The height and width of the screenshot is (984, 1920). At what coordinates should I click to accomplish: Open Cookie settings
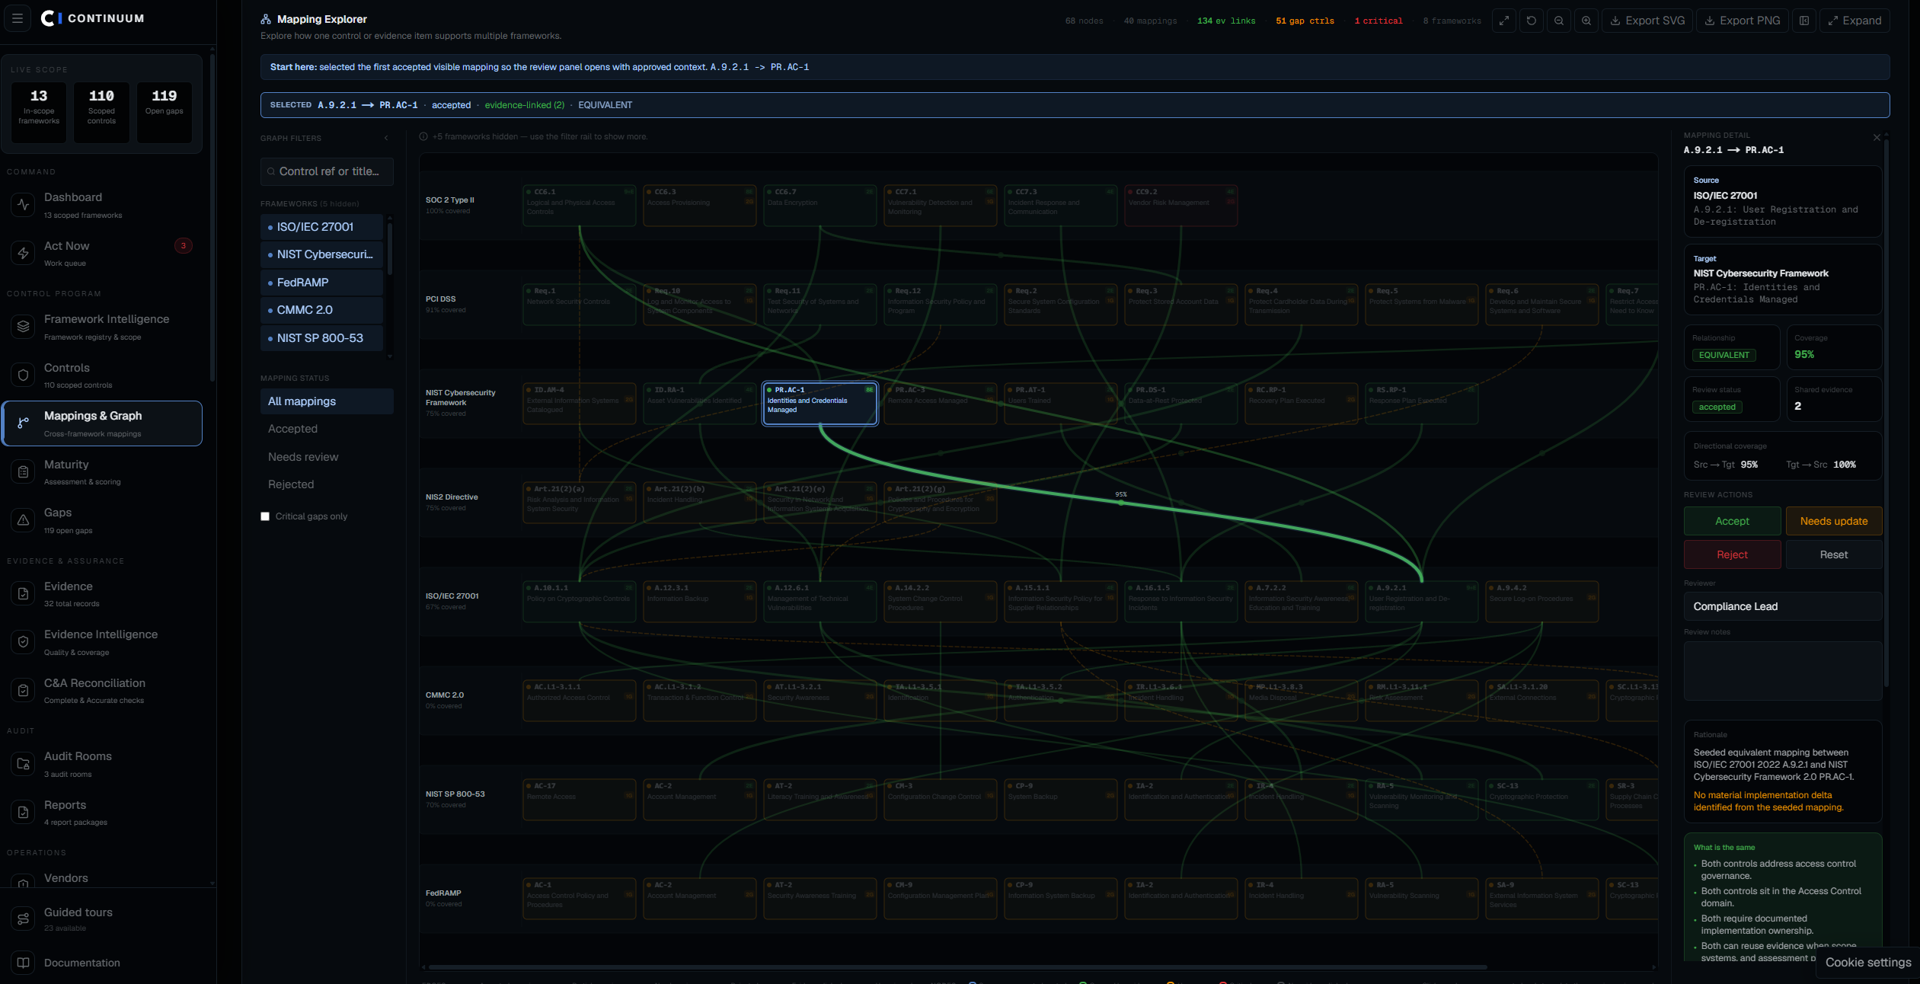(1867, 962)
